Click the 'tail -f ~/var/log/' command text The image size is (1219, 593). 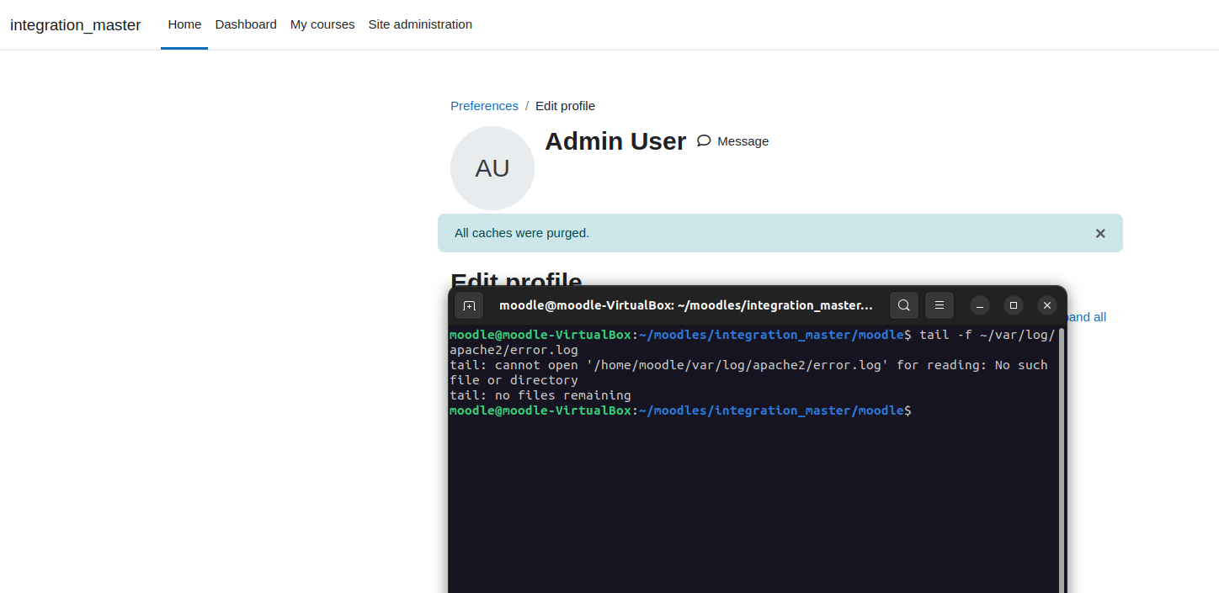(987, 335)
